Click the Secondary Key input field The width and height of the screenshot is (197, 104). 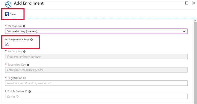pos(96,70)
